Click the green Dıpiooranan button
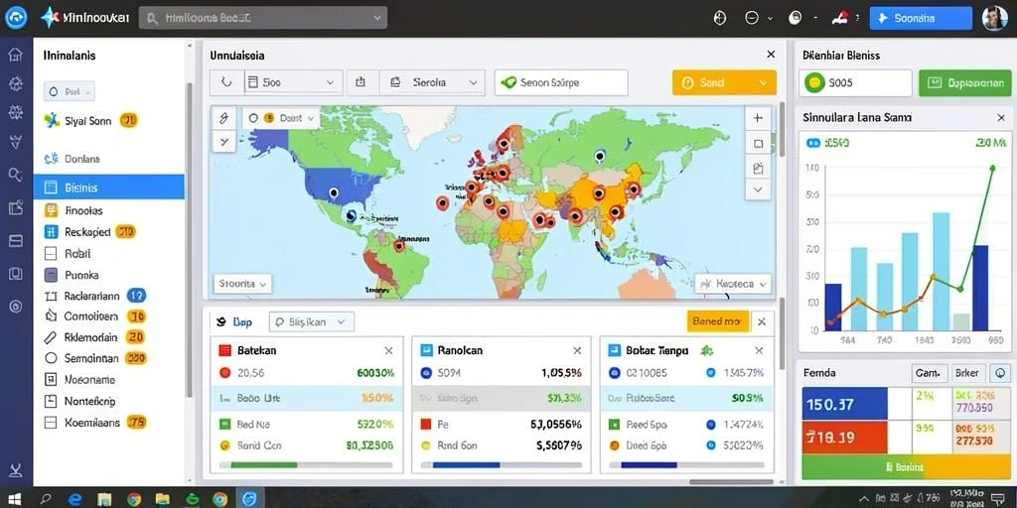This screenshot has height=508, width=1017. tap(965, 83)
